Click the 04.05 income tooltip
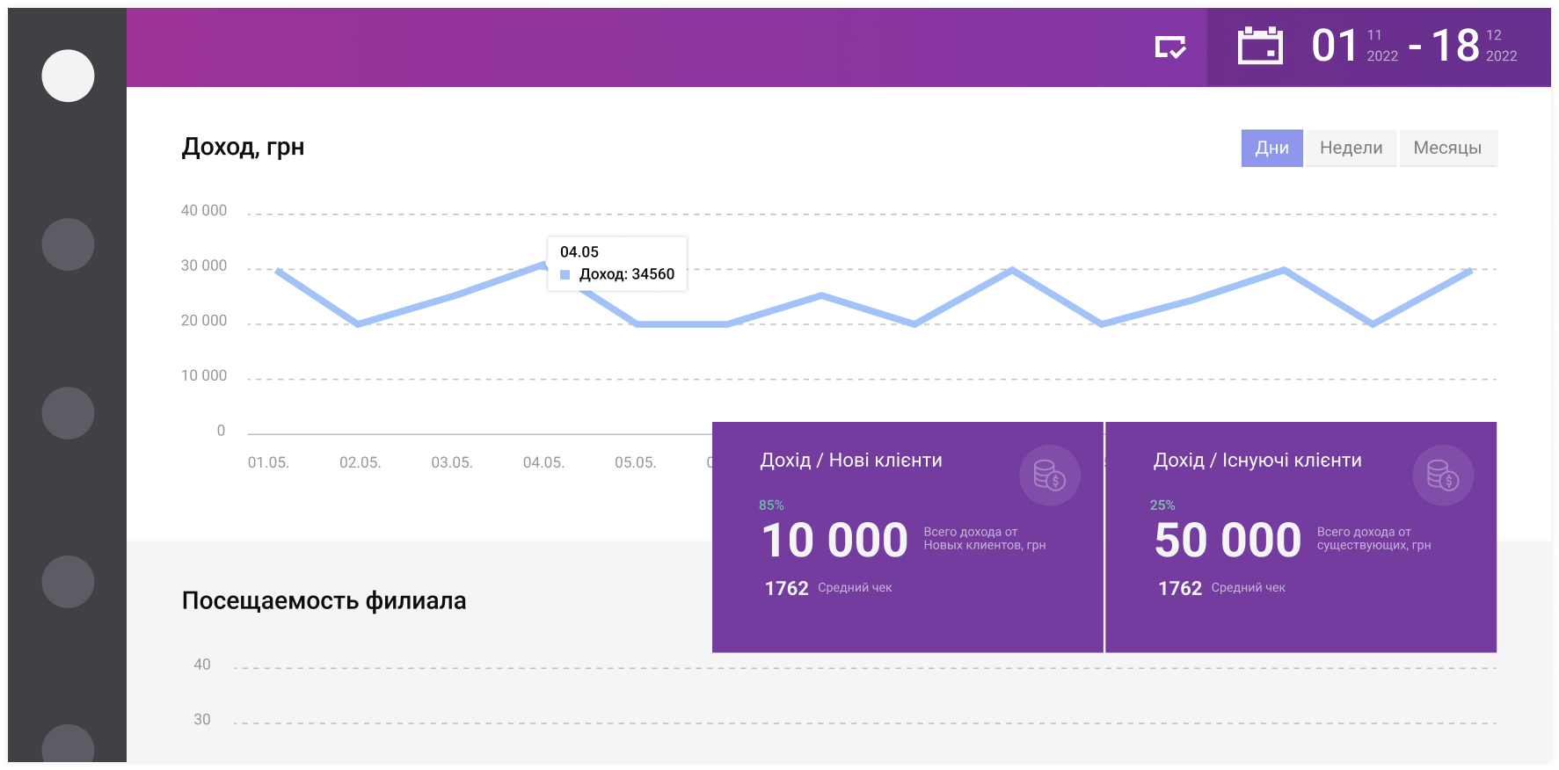Image resolution: width=1559 pixels, height=770 pixels. (x=617, y=263)
